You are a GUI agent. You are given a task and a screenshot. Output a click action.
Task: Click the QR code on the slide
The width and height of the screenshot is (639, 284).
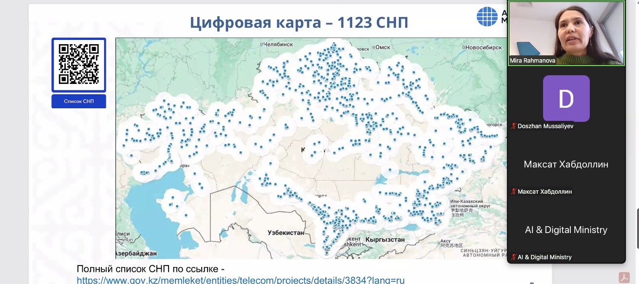pos(78,64)
